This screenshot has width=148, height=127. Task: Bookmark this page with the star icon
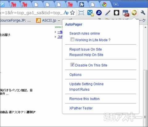click(72, 13)
